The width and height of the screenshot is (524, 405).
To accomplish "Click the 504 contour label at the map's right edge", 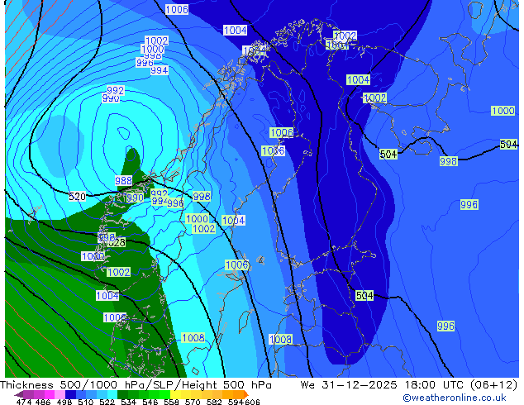I will coord(509,145).
